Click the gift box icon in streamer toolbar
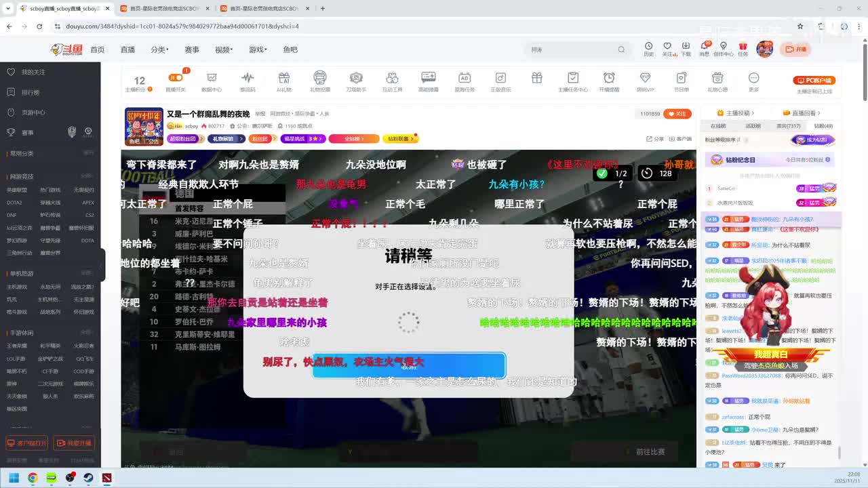Viewport: 868px width, 488px height. [x=536, y=78]
